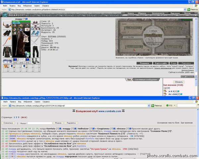The image size is (199, 159).
Task: Click the white pet in character portrait
Action: [27, 54]
